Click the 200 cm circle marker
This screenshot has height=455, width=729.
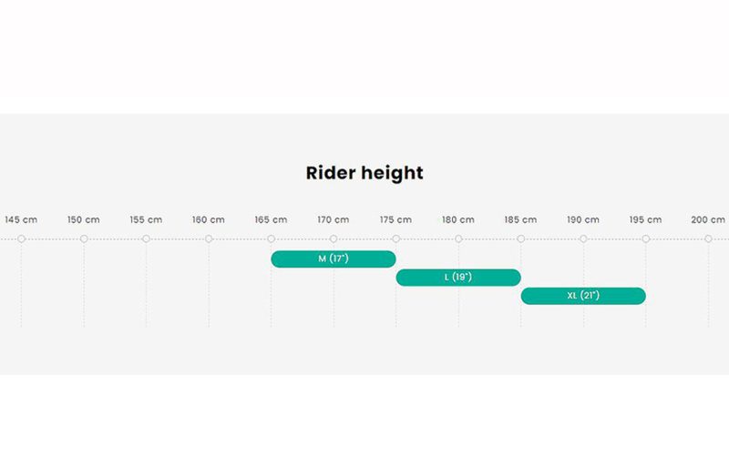point(708,238)
